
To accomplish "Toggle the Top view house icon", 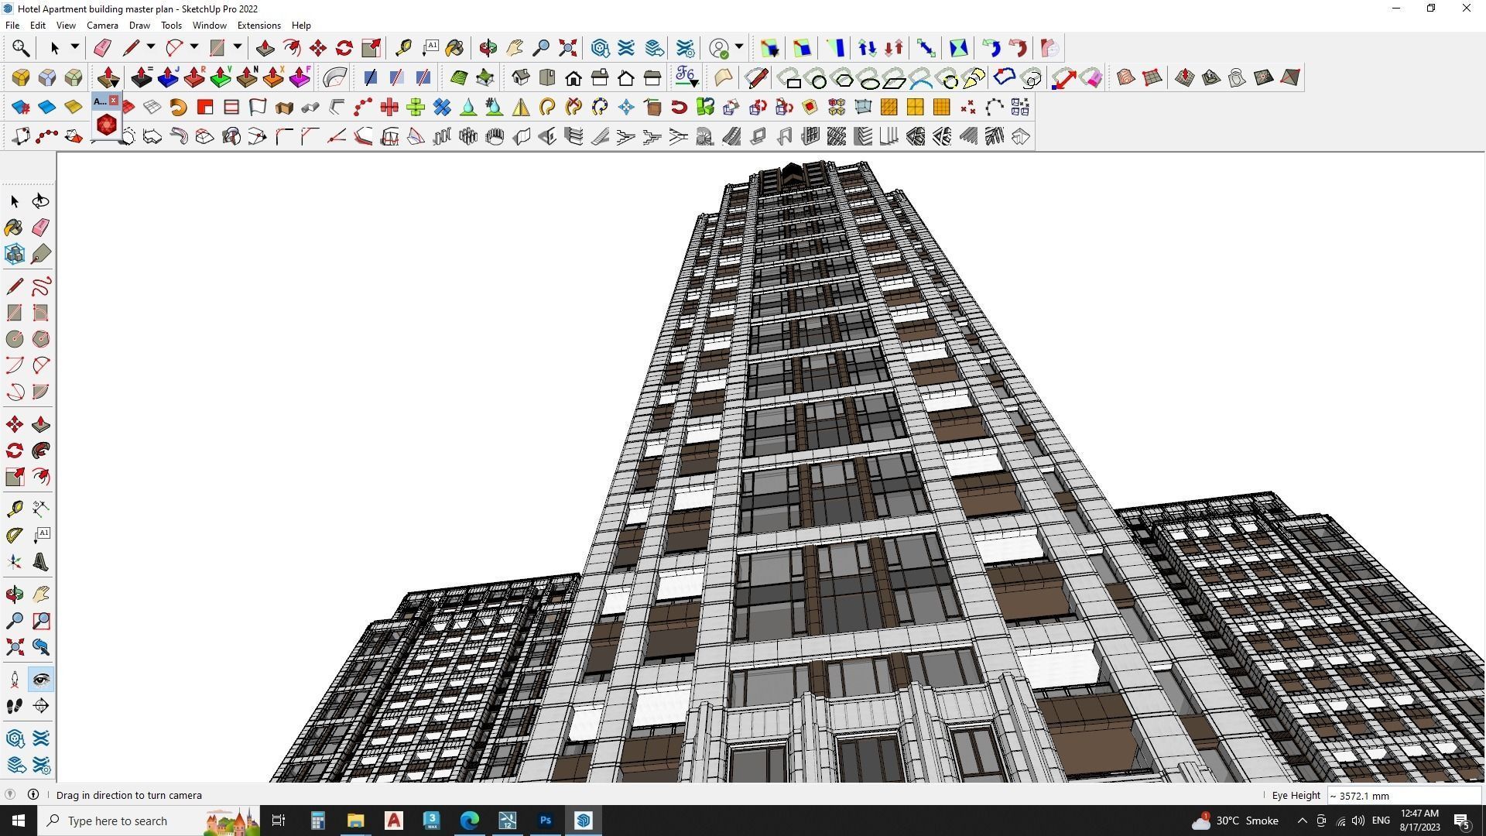I will (547, 77).
